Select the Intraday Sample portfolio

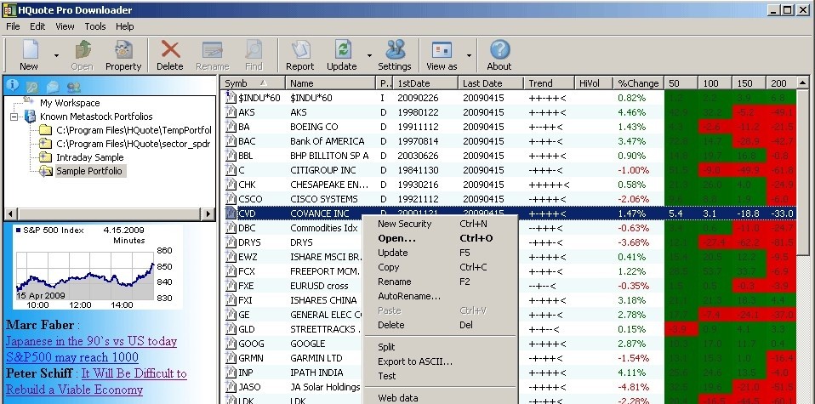(x=89, y=157)
